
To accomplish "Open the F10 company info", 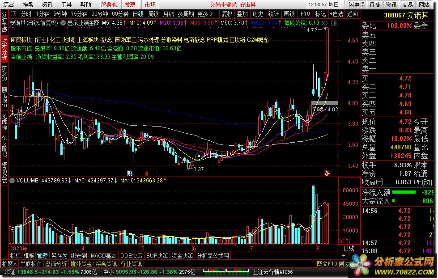I will pos(305,14).
